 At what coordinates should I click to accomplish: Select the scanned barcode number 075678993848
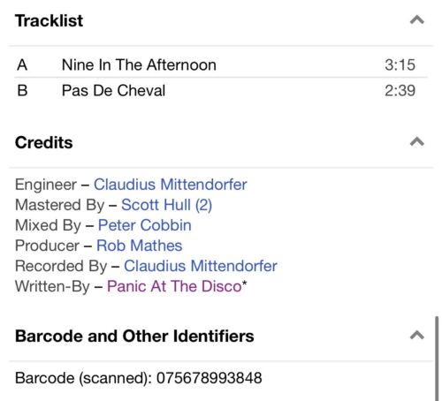click(209, 378)
